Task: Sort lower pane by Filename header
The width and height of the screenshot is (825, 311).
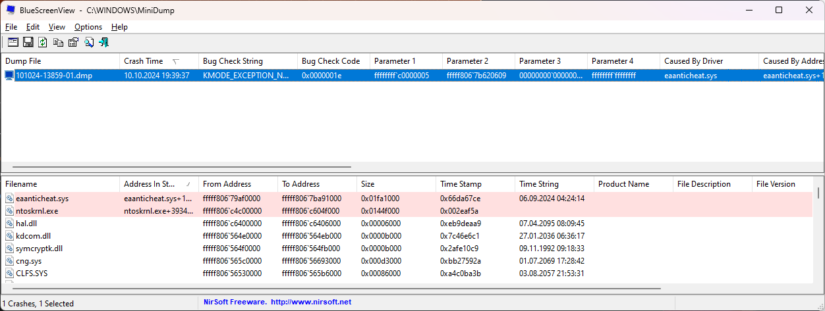Action: tap(61, 184)
